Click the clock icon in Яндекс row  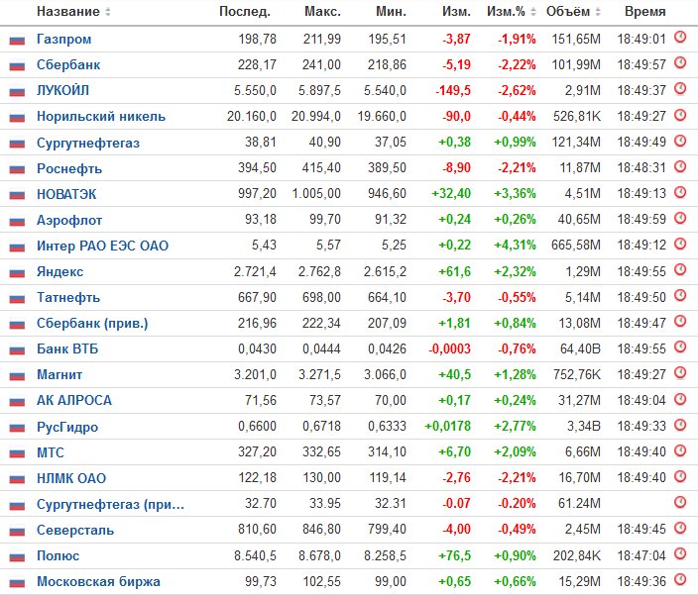point(680,269)
